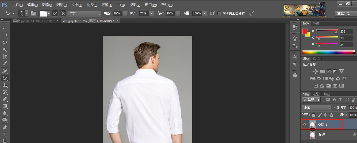Select the Blur tool
The height and width of the screenshot is (143, 357).
click(x=5, y=113)
